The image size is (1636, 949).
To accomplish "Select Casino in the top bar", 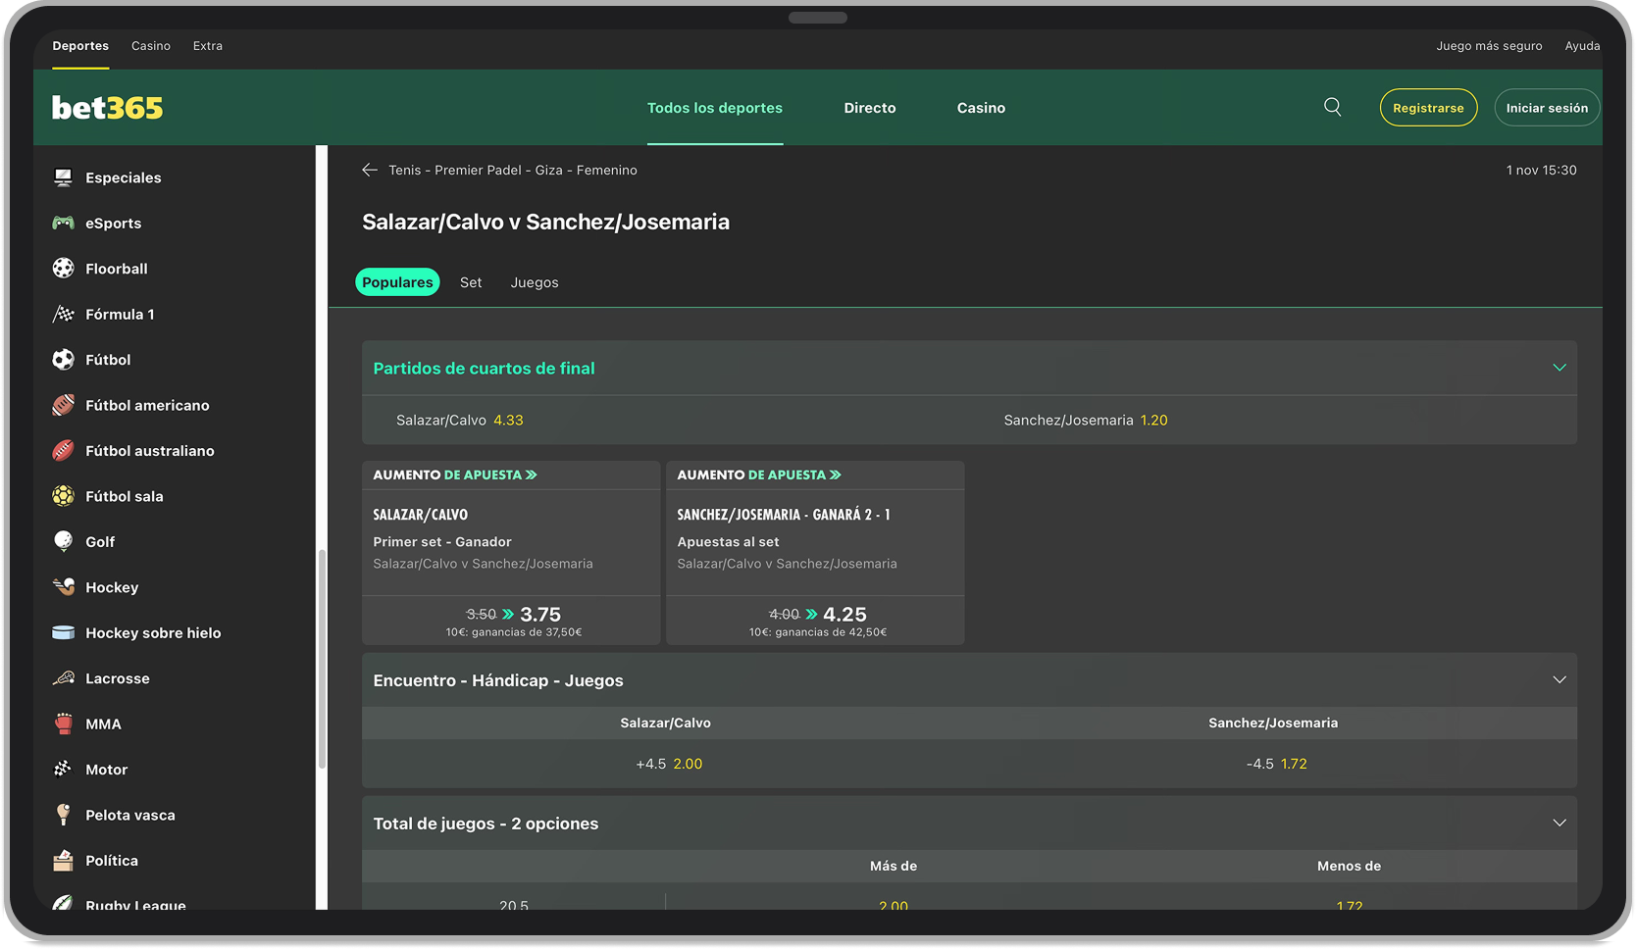I will pos(151,46).
